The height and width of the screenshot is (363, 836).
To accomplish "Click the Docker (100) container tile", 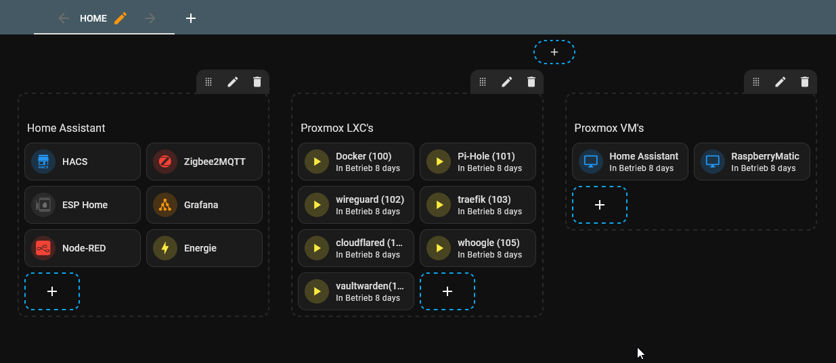I will 356,162.
